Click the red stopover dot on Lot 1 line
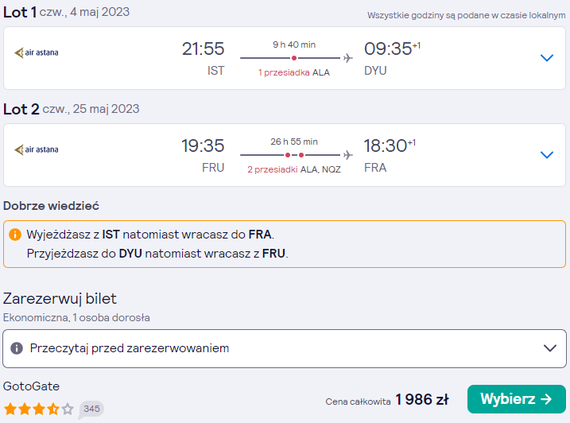The image size is (570, 423). coord(294,58)
